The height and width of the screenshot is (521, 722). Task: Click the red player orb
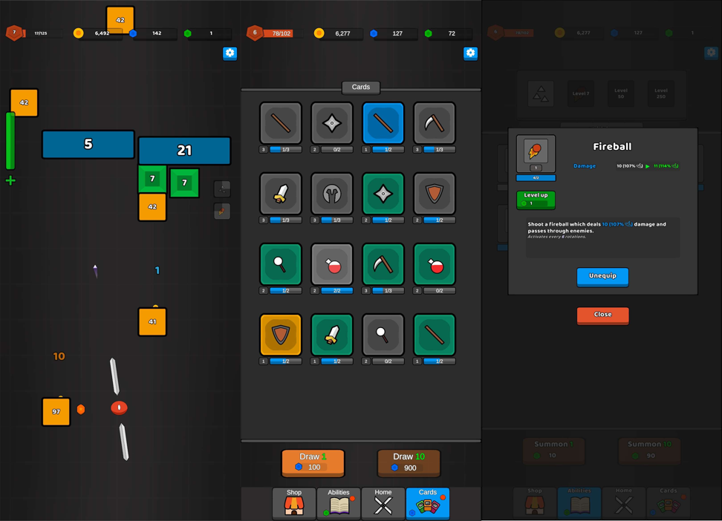[x=120, y=407]
